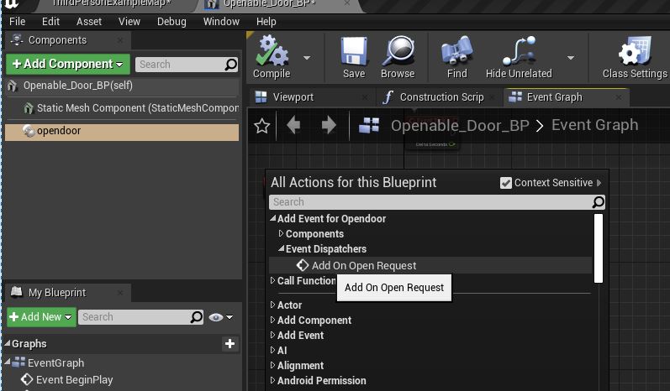Click the Add New button
This screenshot has width=670, height=391.
pos(41,317)
